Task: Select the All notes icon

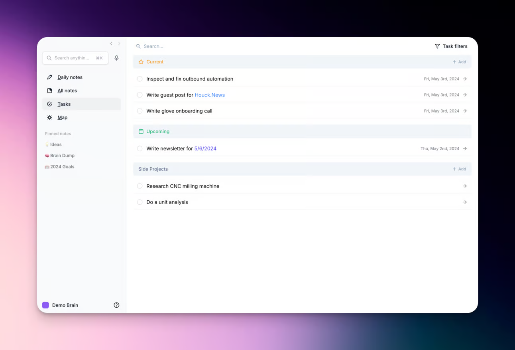Action: (49, 91)
